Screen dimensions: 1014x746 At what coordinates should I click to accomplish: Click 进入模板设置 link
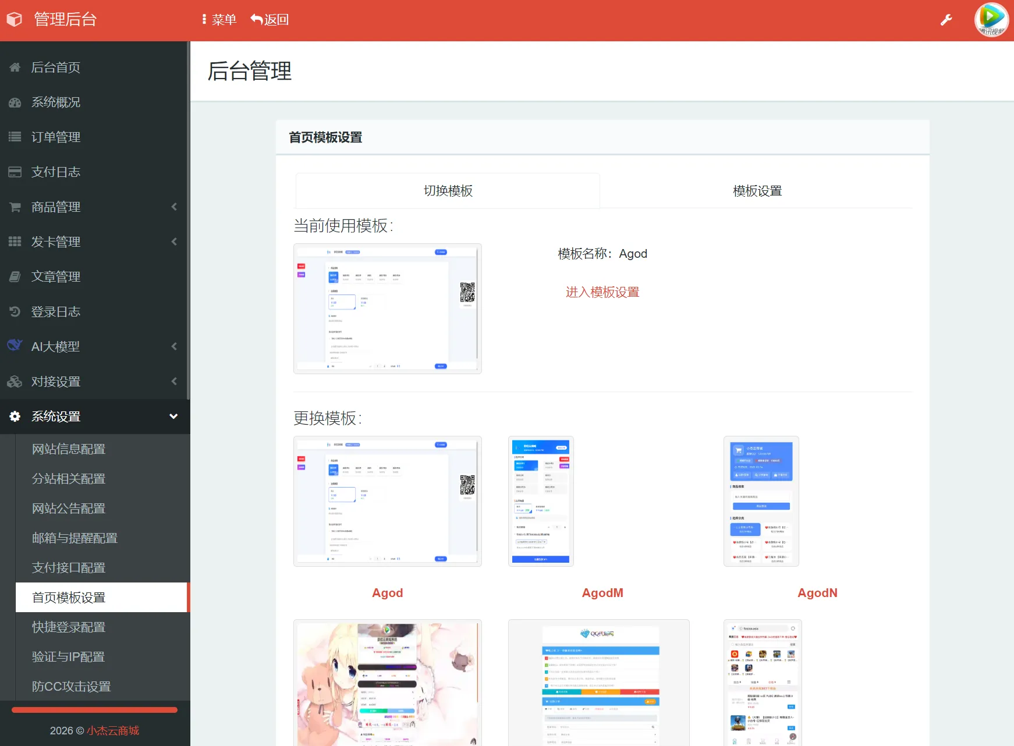[602, 292]
